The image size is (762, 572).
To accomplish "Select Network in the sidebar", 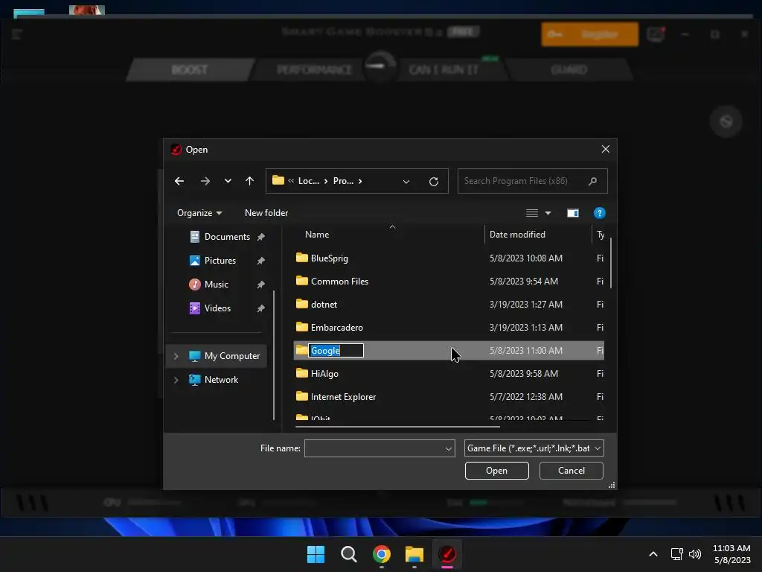I will (x=221, y=380).
